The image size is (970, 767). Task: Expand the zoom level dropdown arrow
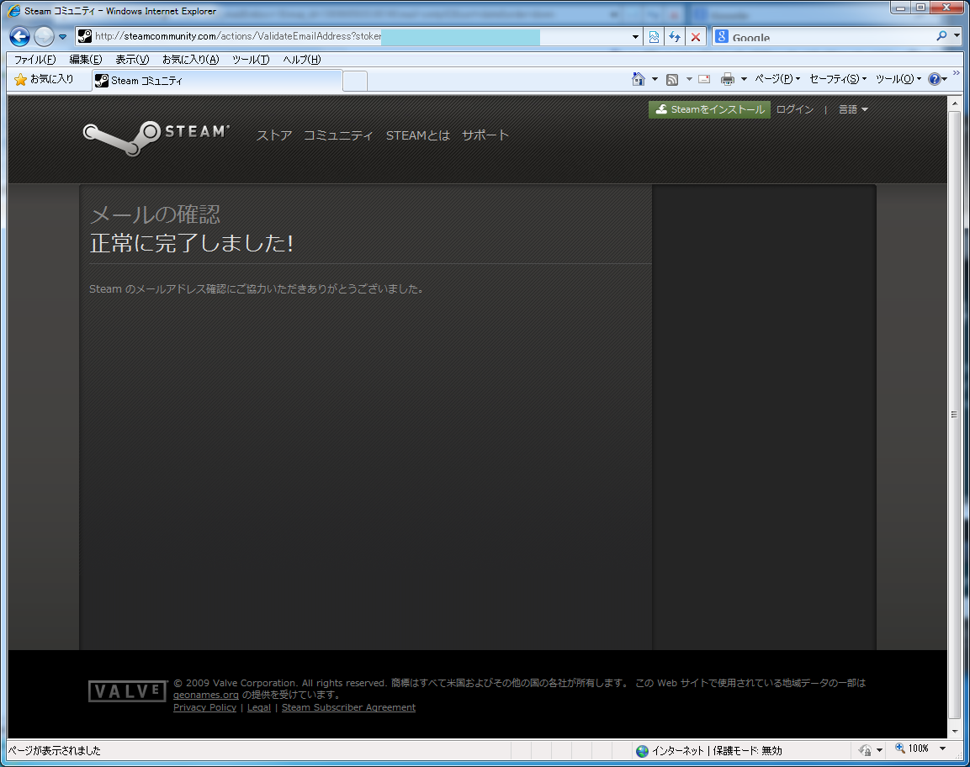pos(942,749)
